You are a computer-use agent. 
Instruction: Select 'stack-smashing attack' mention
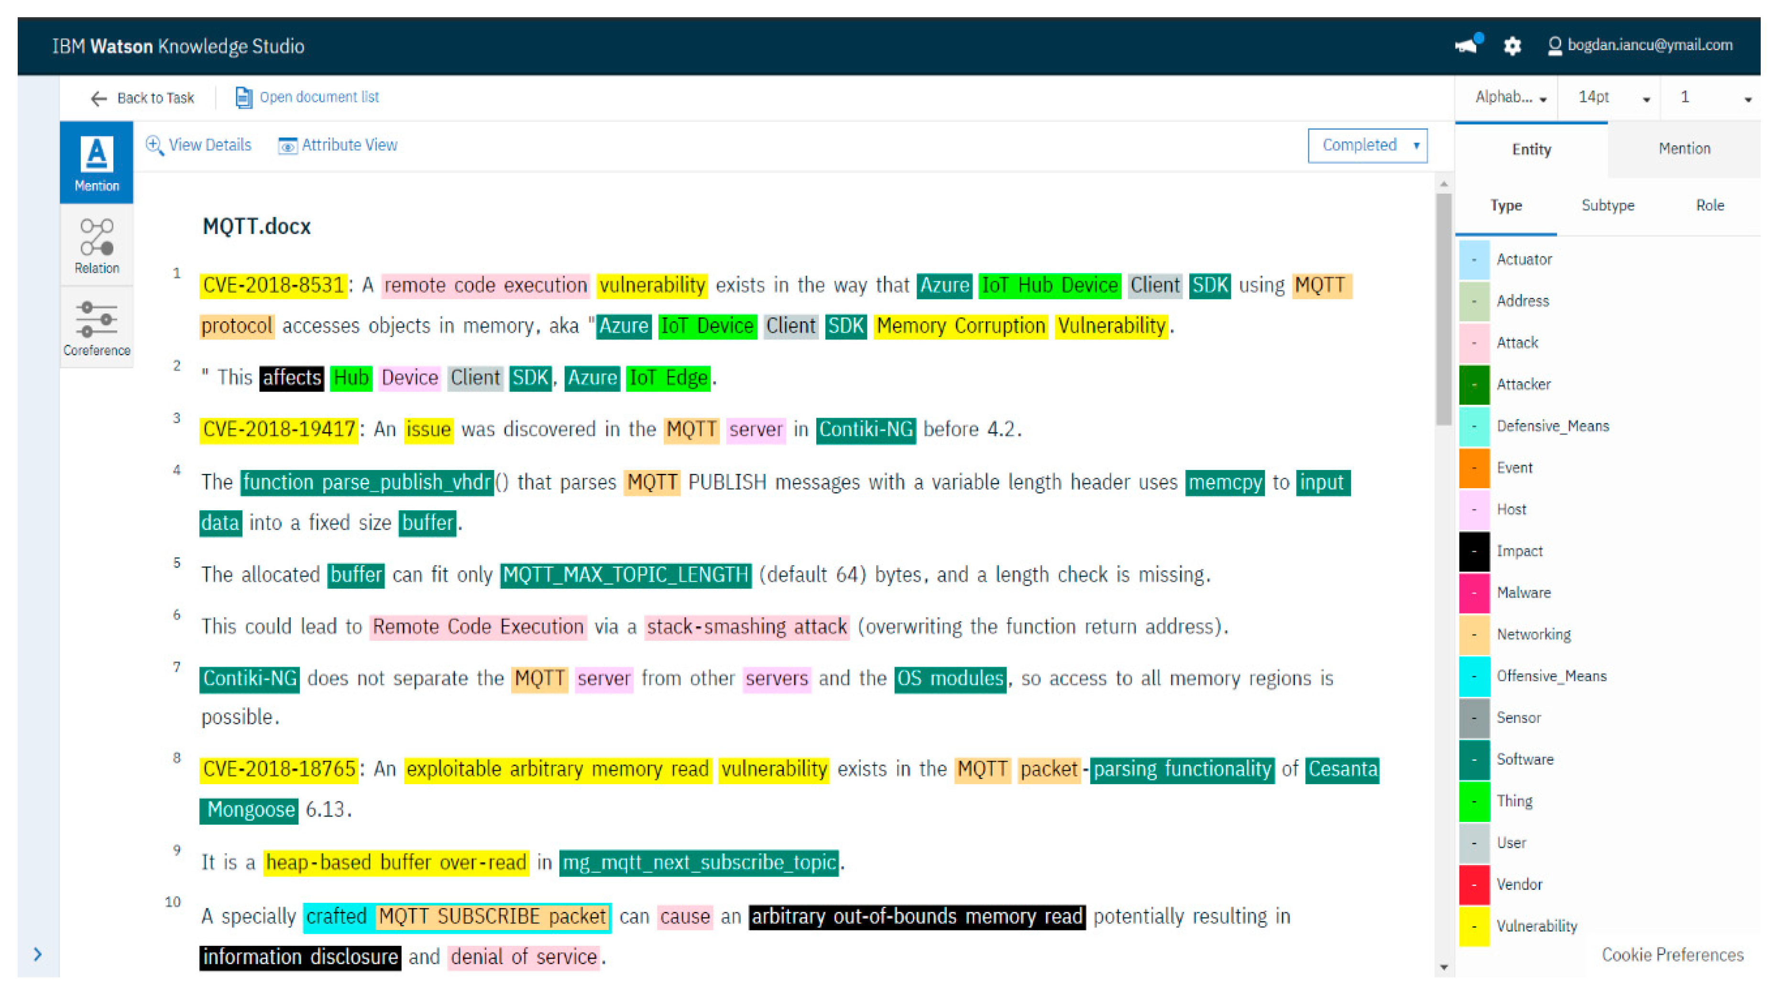point(746,627)
